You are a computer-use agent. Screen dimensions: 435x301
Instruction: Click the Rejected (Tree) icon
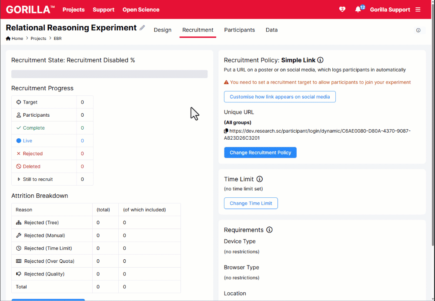point(19,222)
